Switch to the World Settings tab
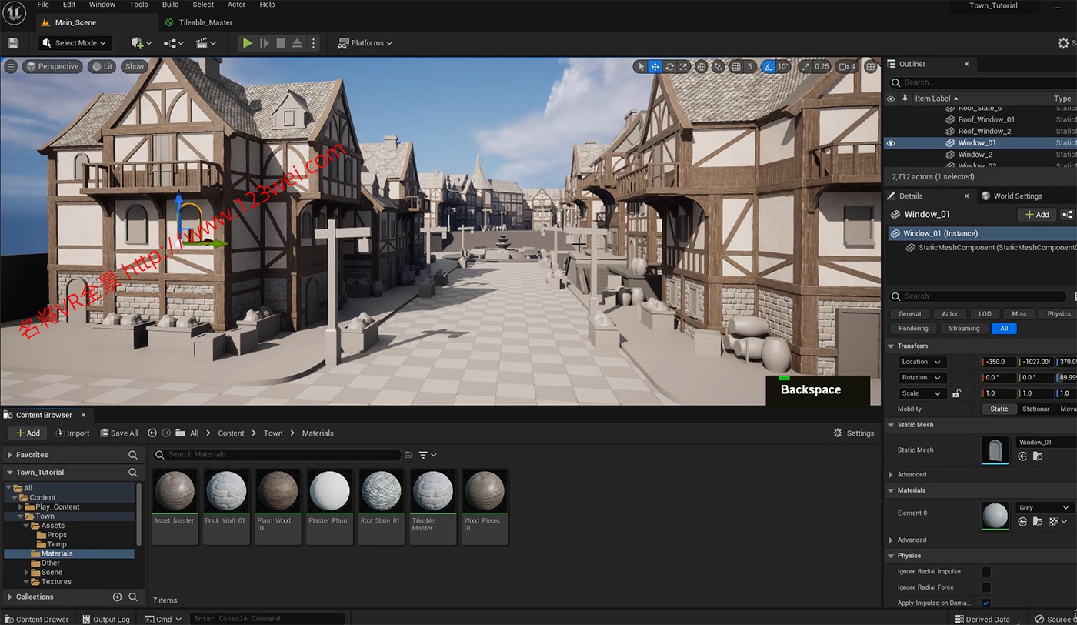Screen dimensions: 1077x625 click(1017, 196)
